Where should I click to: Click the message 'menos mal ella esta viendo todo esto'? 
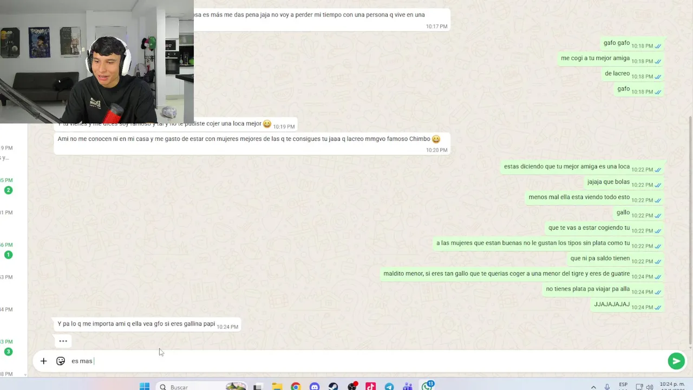594,197
